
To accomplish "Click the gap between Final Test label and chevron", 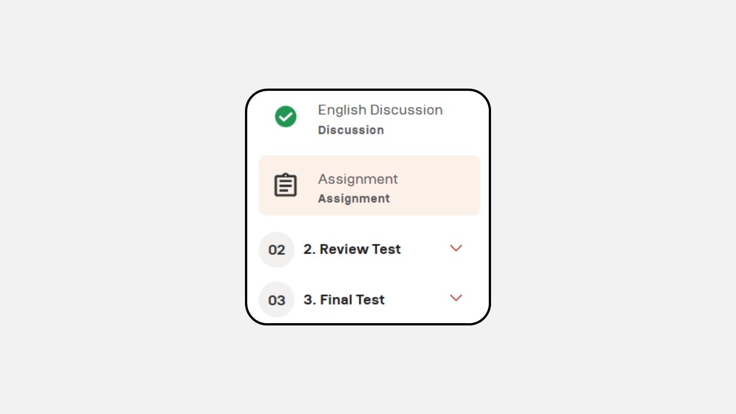I will [416, 300].
